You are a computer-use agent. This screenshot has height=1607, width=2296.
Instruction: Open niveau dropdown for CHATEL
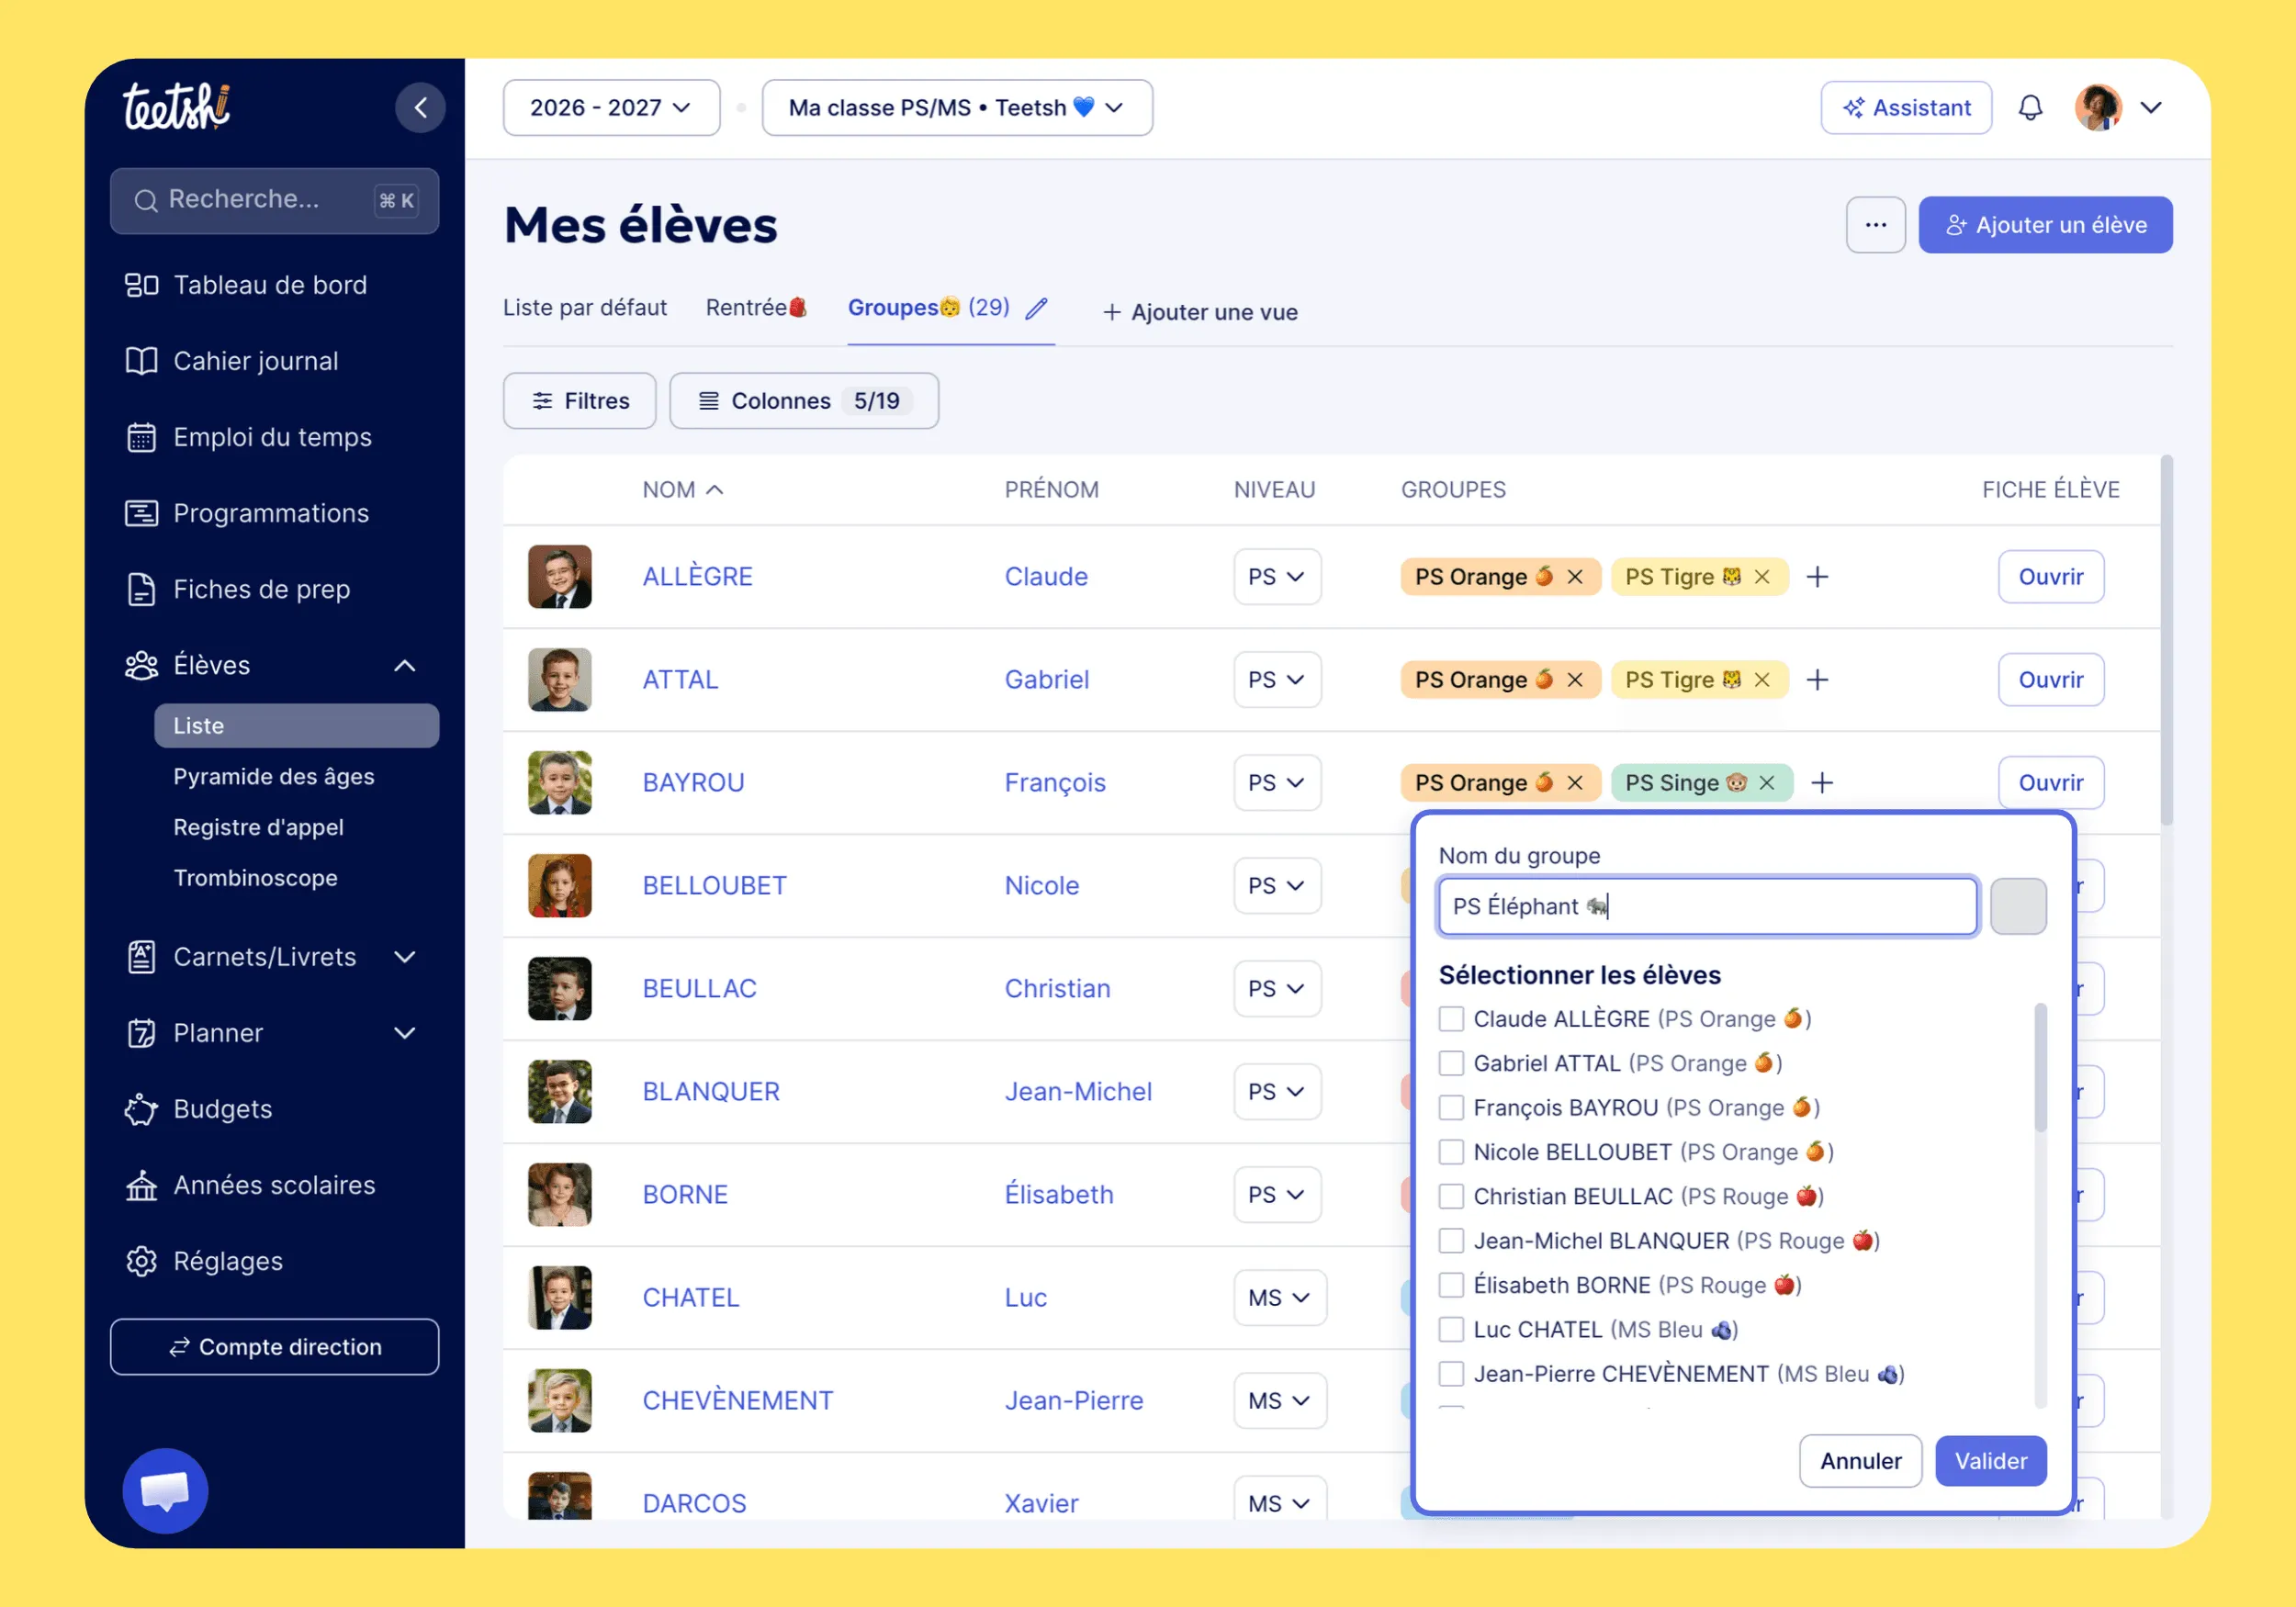[1280, 1298]
